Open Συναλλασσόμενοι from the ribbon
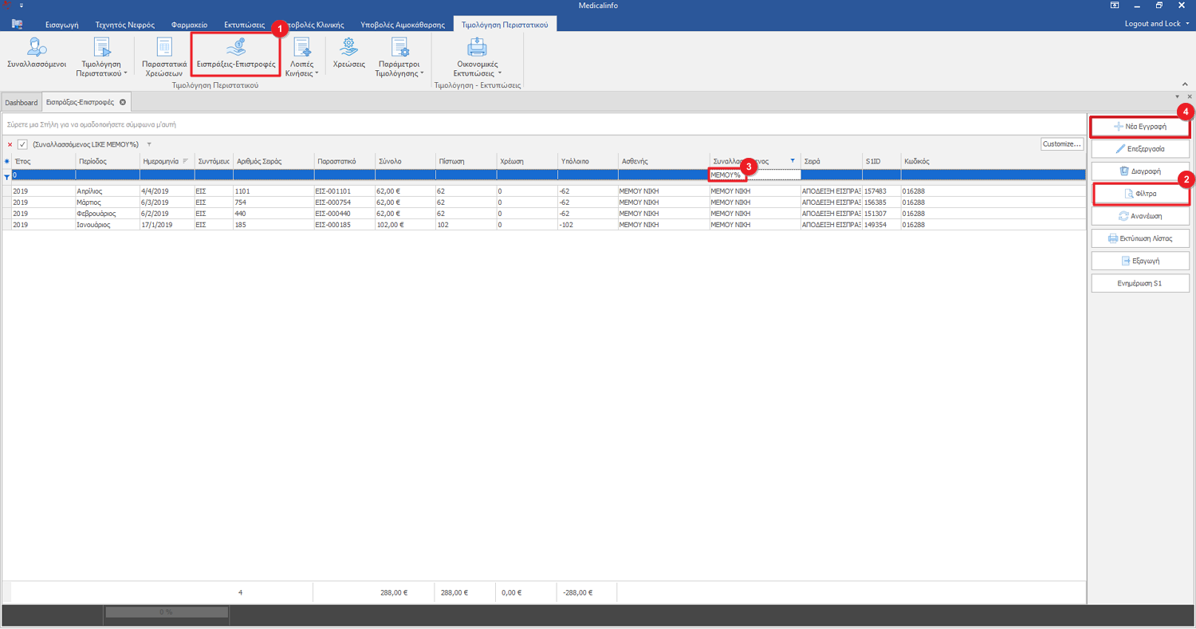The image size is (1196, 629). pos(36,53)
